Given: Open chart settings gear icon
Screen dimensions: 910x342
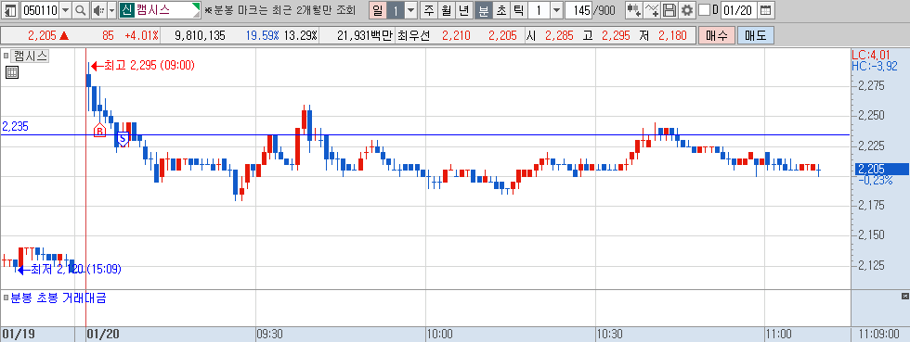Looking at the screenshot, I should tap(686, 10).
